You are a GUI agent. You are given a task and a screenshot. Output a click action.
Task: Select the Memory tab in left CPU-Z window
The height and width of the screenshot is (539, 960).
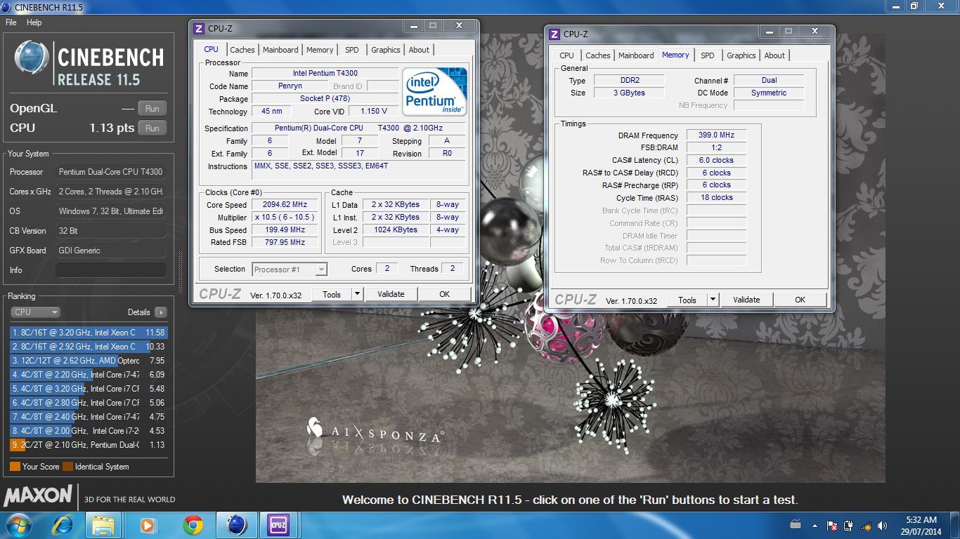(320, 50)
